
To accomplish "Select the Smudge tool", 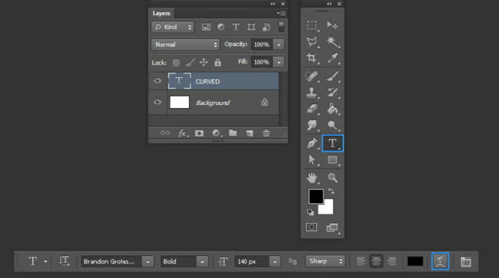I will [x=312, y=125].
